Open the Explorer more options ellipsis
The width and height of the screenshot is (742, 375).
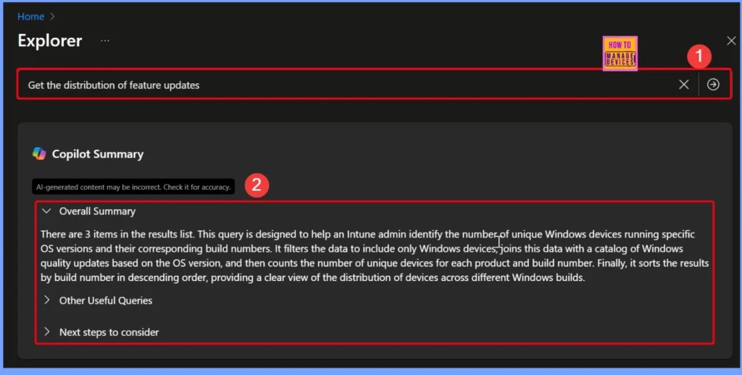pyautogui.click(x=105, y=41)
